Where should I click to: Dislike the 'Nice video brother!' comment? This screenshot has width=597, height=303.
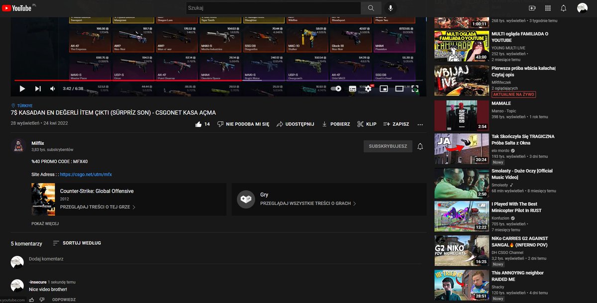[42, 300]
